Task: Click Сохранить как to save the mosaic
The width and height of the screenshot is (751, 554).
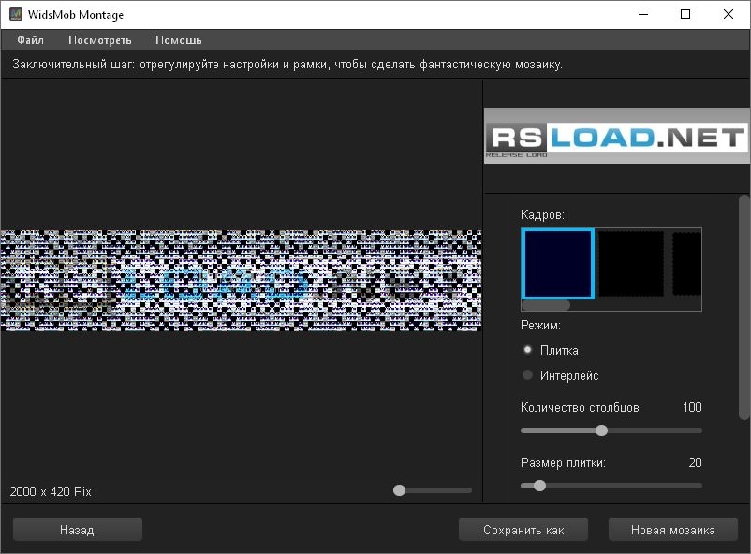Action: 522,529
